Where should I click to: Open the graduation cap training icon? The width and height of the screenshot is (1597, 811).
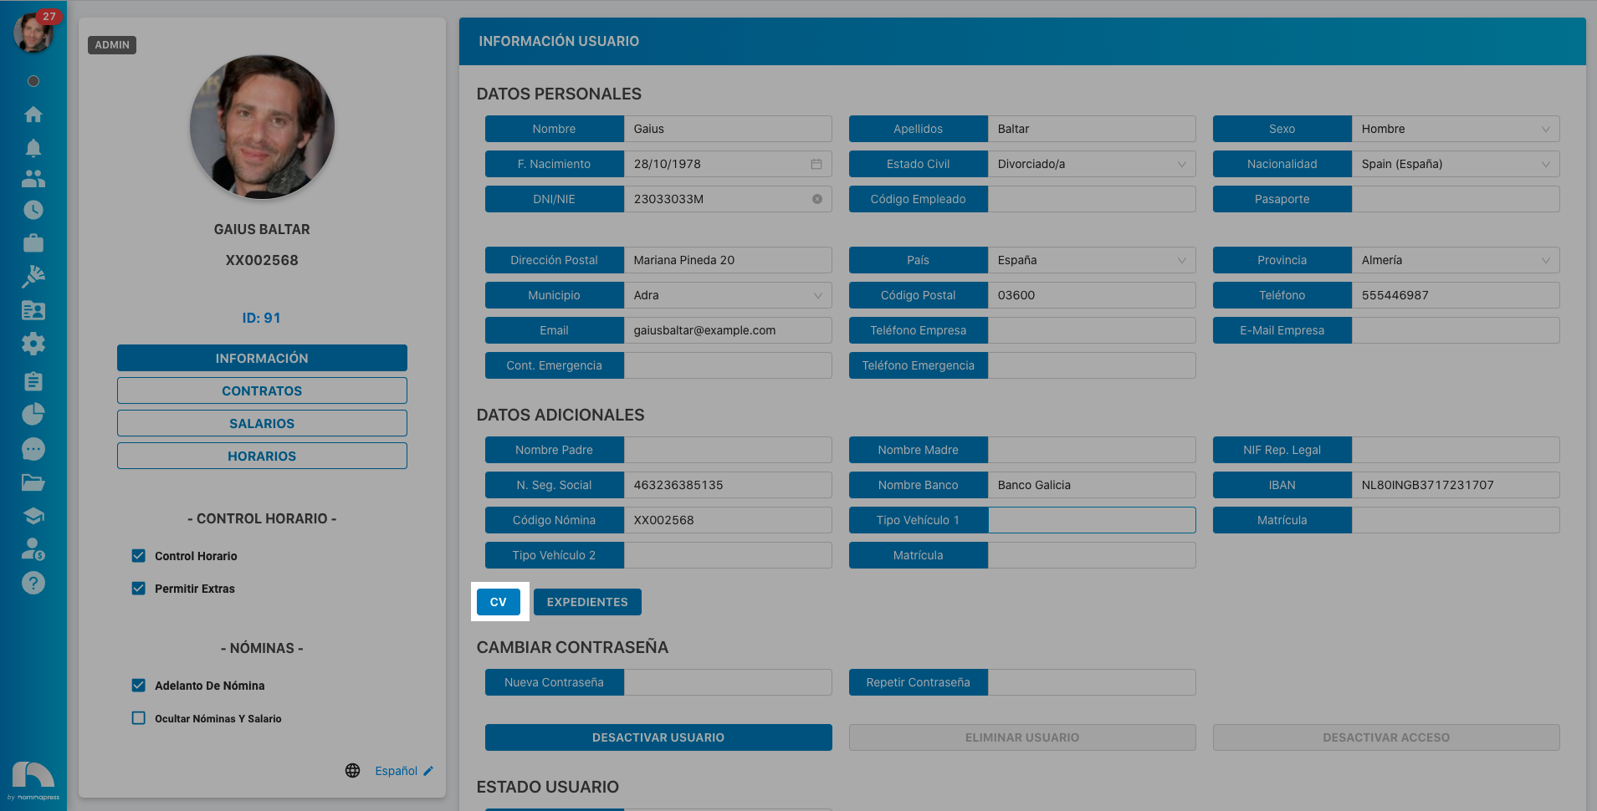pyautogui.click(x=33, y=516)
